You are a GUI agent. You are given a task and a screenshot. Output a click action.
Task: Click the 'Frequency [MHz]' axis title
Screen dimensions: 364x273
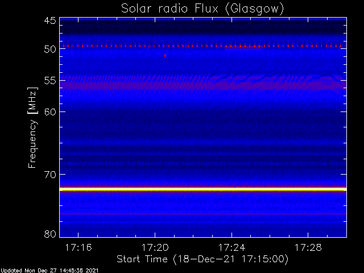pyautogui.click(x=32, y=127)
